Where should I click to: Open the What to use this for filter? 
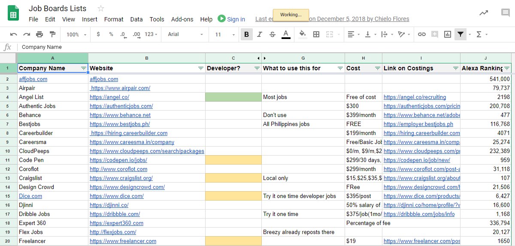340,69
